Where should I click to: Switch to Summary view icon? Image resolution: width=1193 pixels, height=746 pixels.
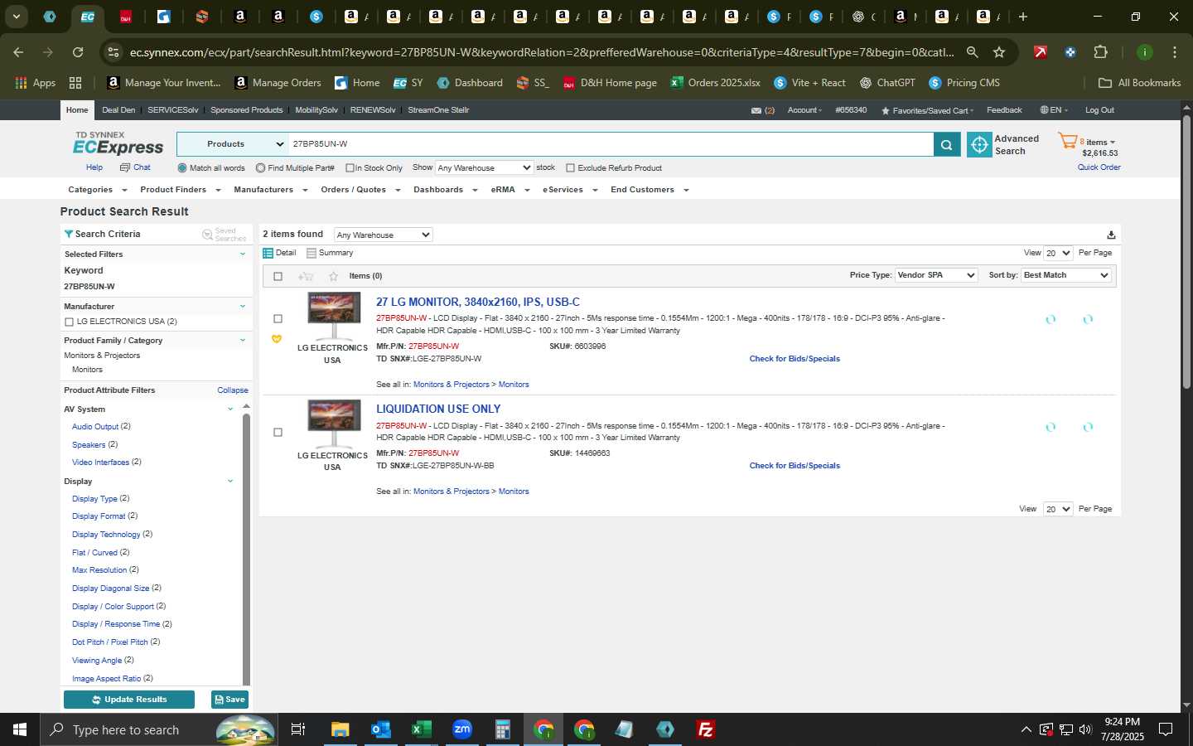[x=312, y=253]
